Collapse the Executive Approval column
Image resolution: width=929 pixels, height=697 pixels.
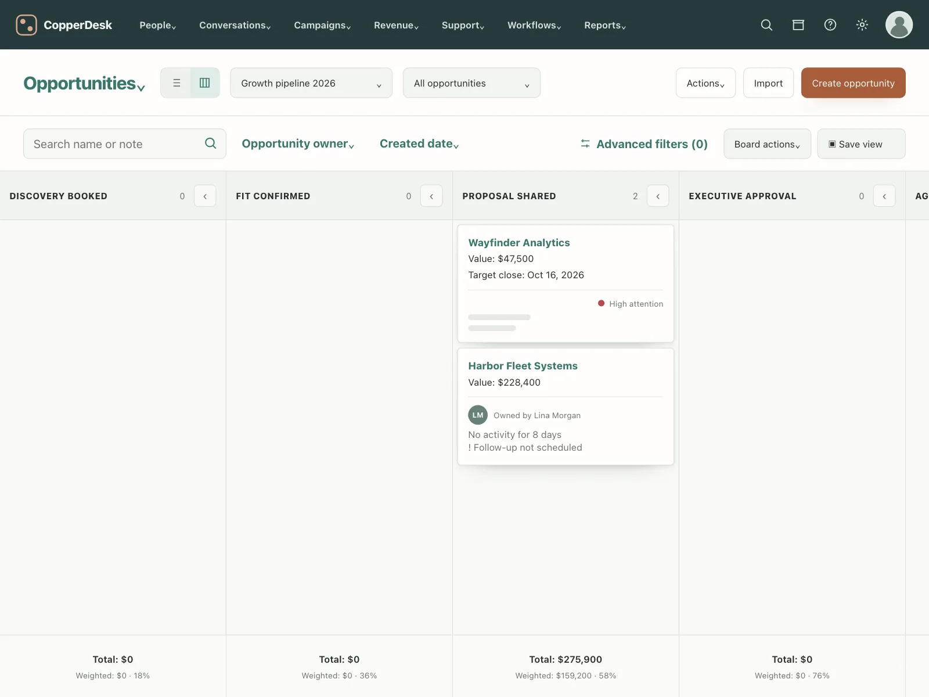pos(884,196)
